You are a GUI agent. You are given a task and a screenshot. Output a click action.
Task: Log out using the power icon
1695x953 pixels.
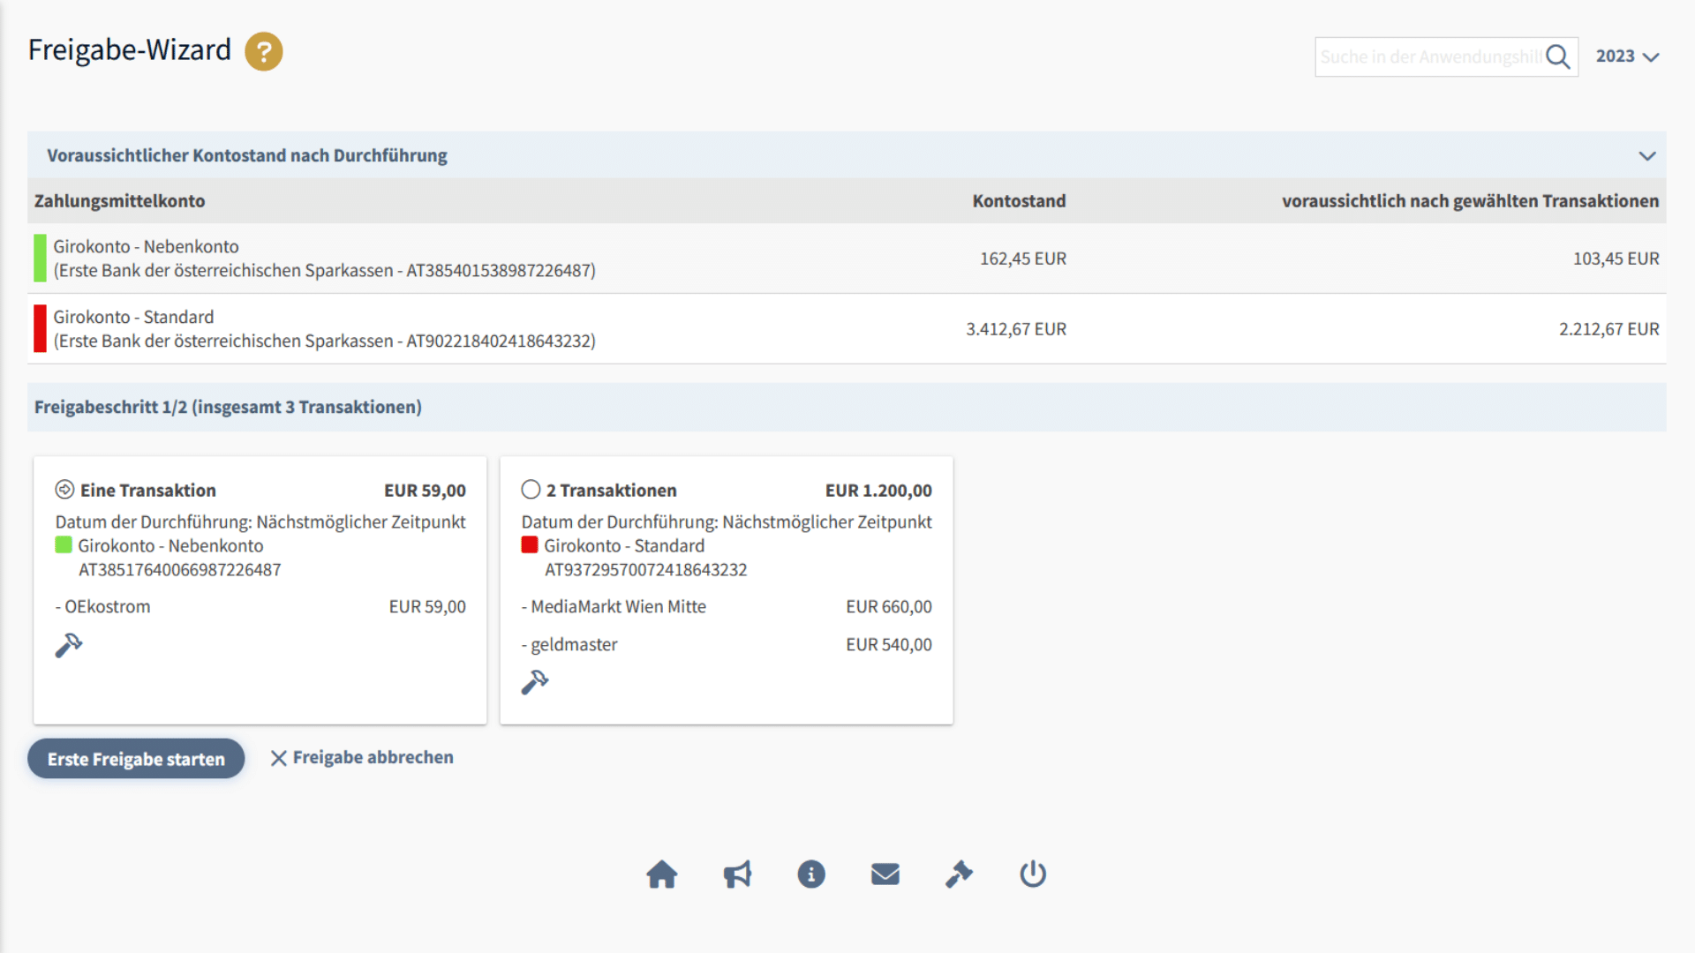1033,874
